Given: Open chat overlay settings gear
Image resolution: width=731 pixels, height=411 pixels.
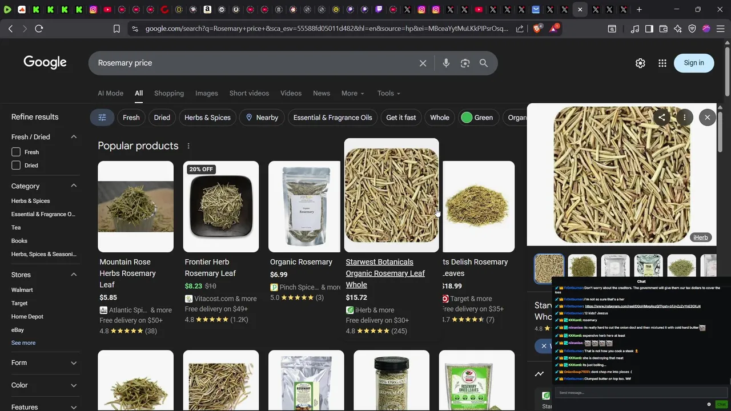Looking at the screenshot, I should pyautogui.click(x=709, y=404).
